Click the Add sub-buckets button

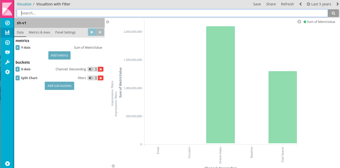(59, 86)
